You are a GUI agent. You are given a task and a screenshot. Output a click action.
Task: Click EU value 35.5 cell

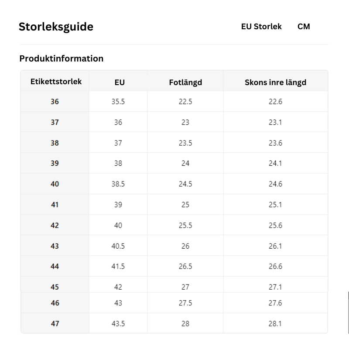click(x=118, y=102)
